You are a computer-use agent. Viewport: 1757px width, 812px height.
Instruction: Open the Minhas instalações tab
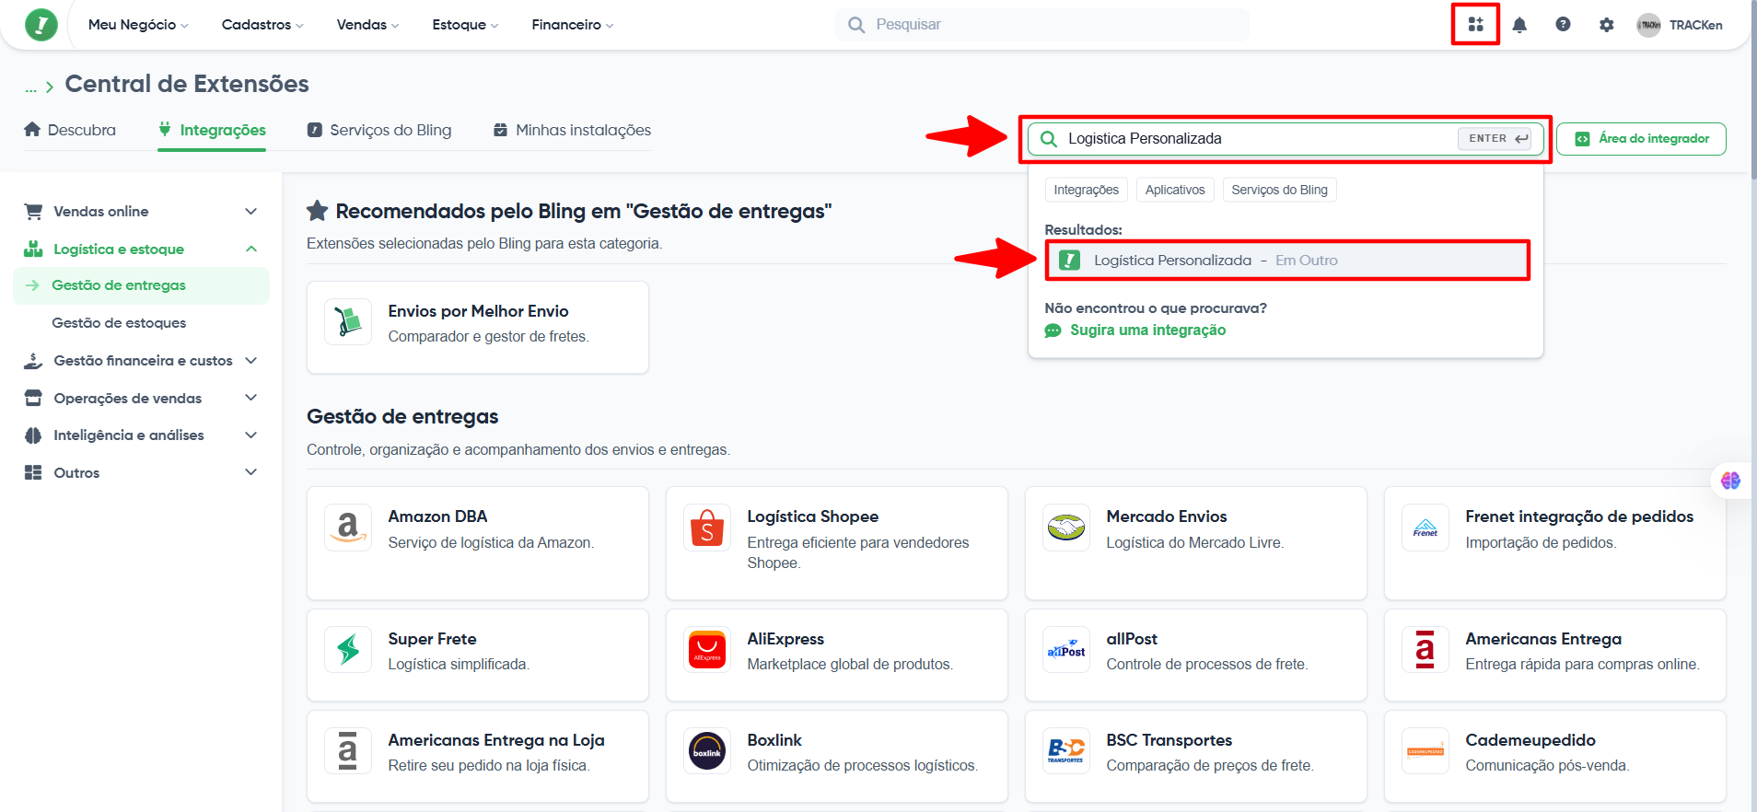click(x=572, y=130)
